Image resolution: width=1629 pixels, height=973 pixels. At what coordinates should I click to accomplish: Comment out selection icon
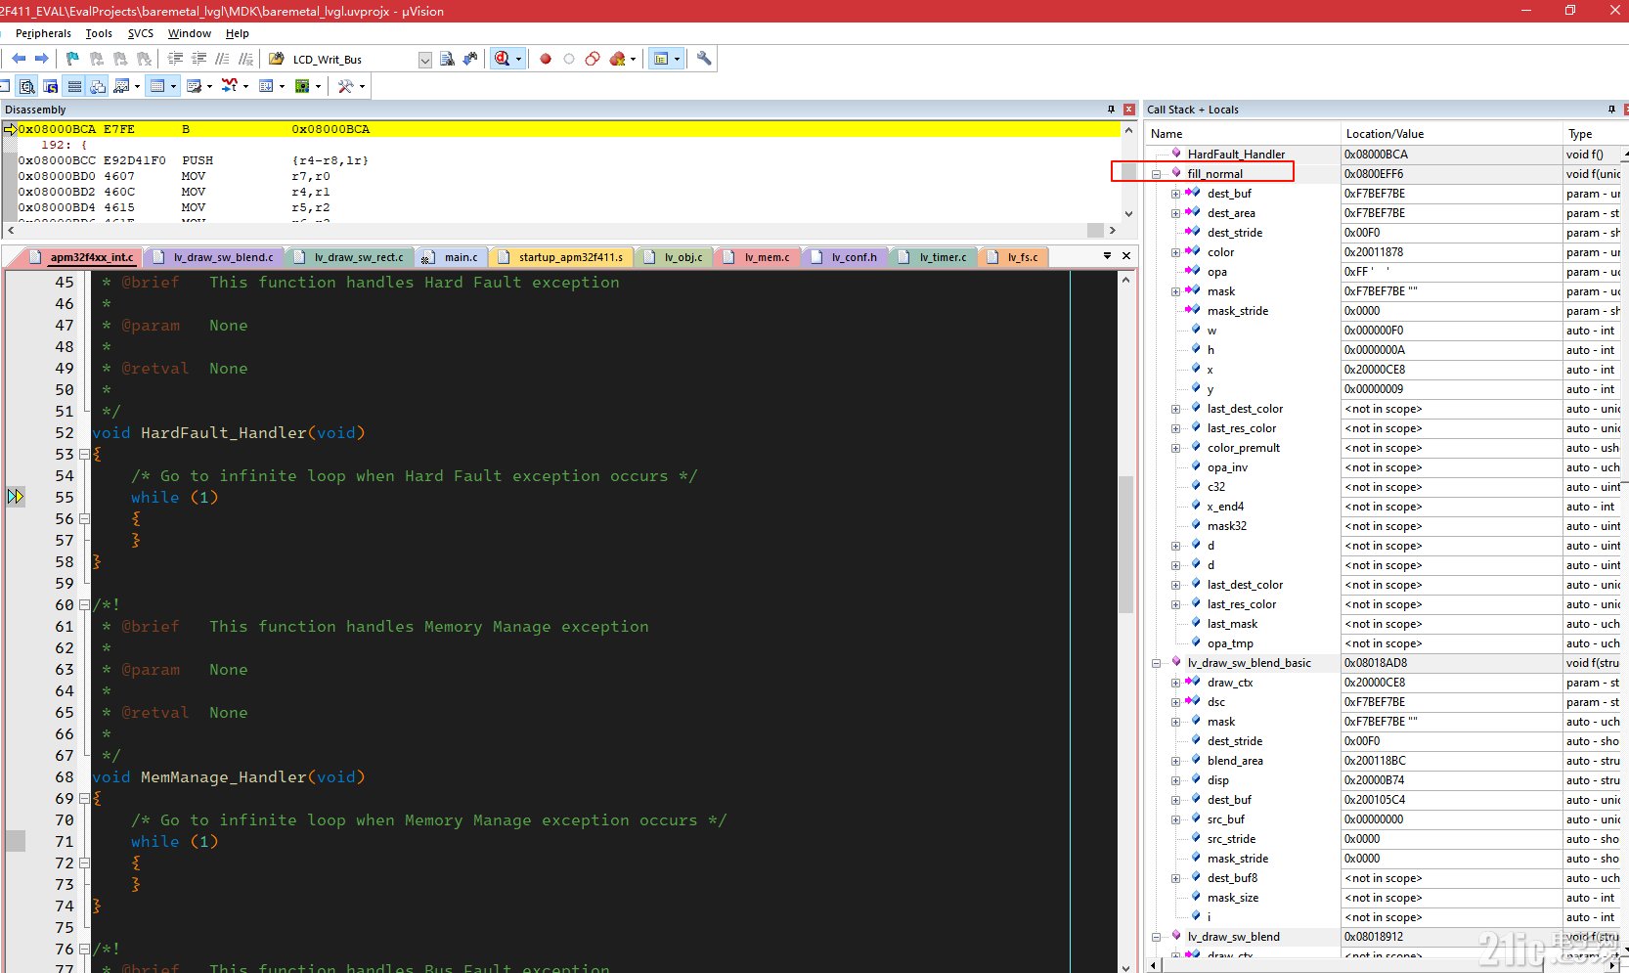(x=223, y=59)
